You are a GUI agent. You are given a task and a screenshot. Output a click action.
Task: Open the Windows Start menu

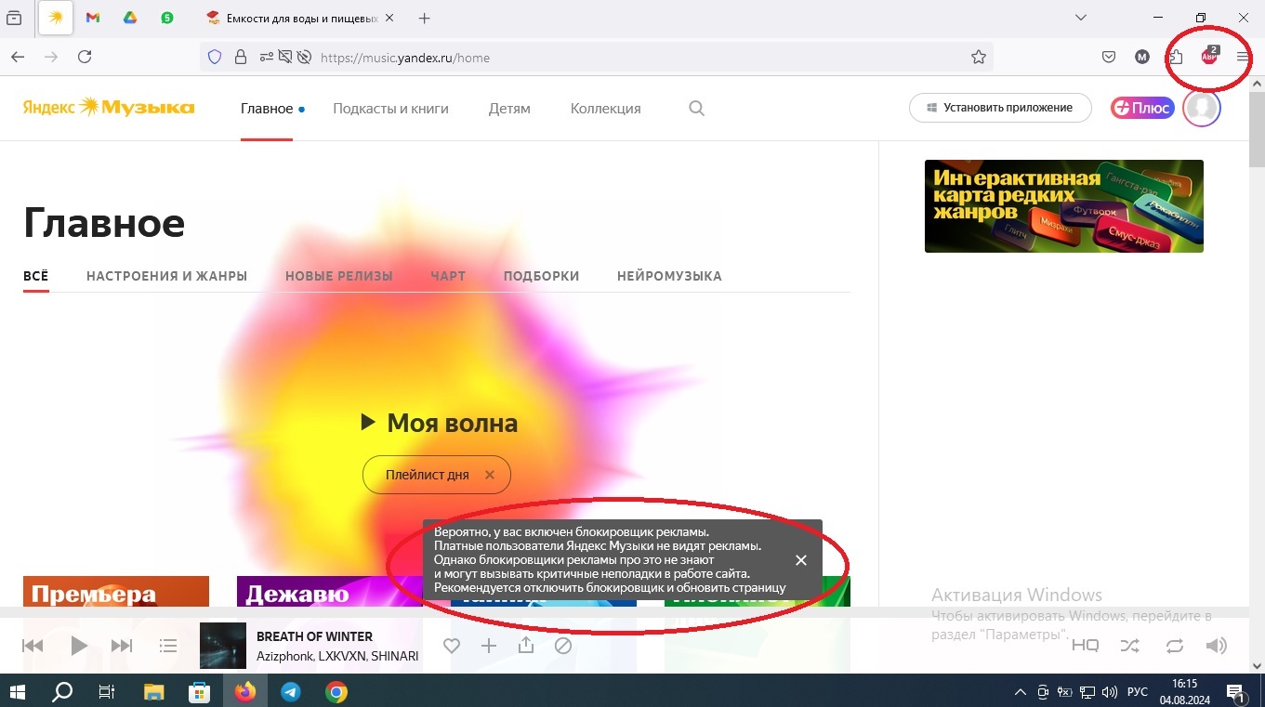[18, 691]
